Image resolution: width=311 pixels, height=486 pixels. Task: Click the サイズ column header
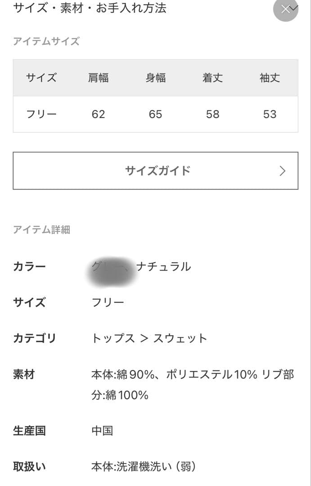(41, 77)
